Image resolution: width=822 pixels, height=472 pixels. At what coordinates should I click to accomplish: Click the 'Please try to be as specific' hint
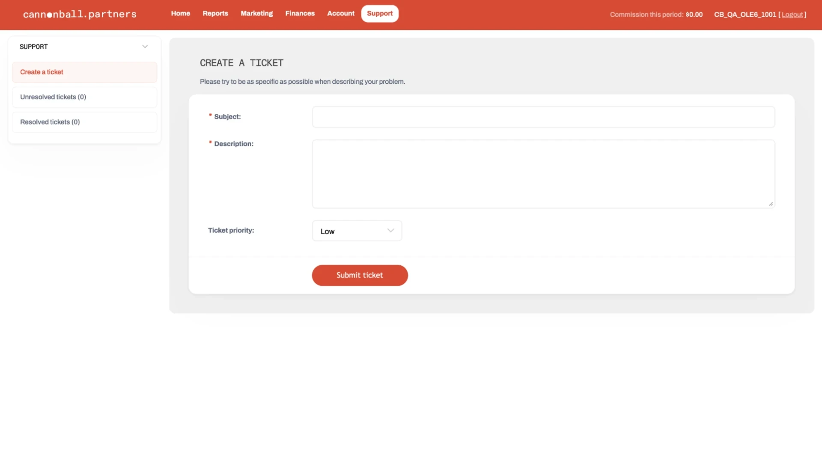click(x=302, y=81)
